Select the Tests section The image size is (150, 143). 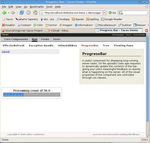click(57, 39)
